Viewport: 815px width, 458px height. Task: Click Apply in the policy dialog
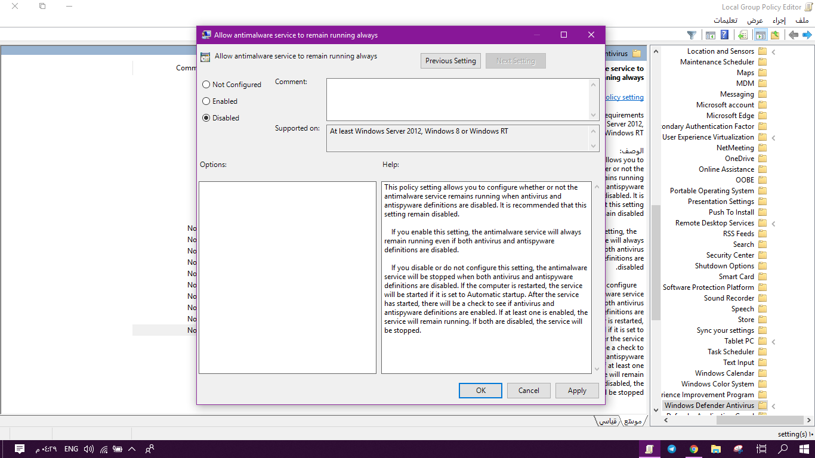point(577,391)
